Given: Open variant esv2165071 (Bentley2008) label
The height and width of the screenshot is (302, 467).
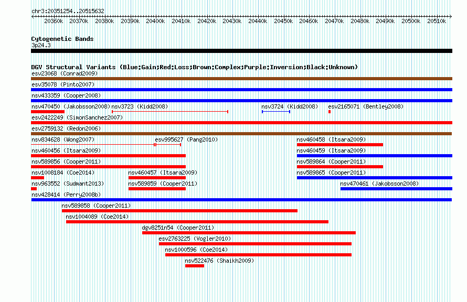Looking at the screenshot, I should 366,106.
